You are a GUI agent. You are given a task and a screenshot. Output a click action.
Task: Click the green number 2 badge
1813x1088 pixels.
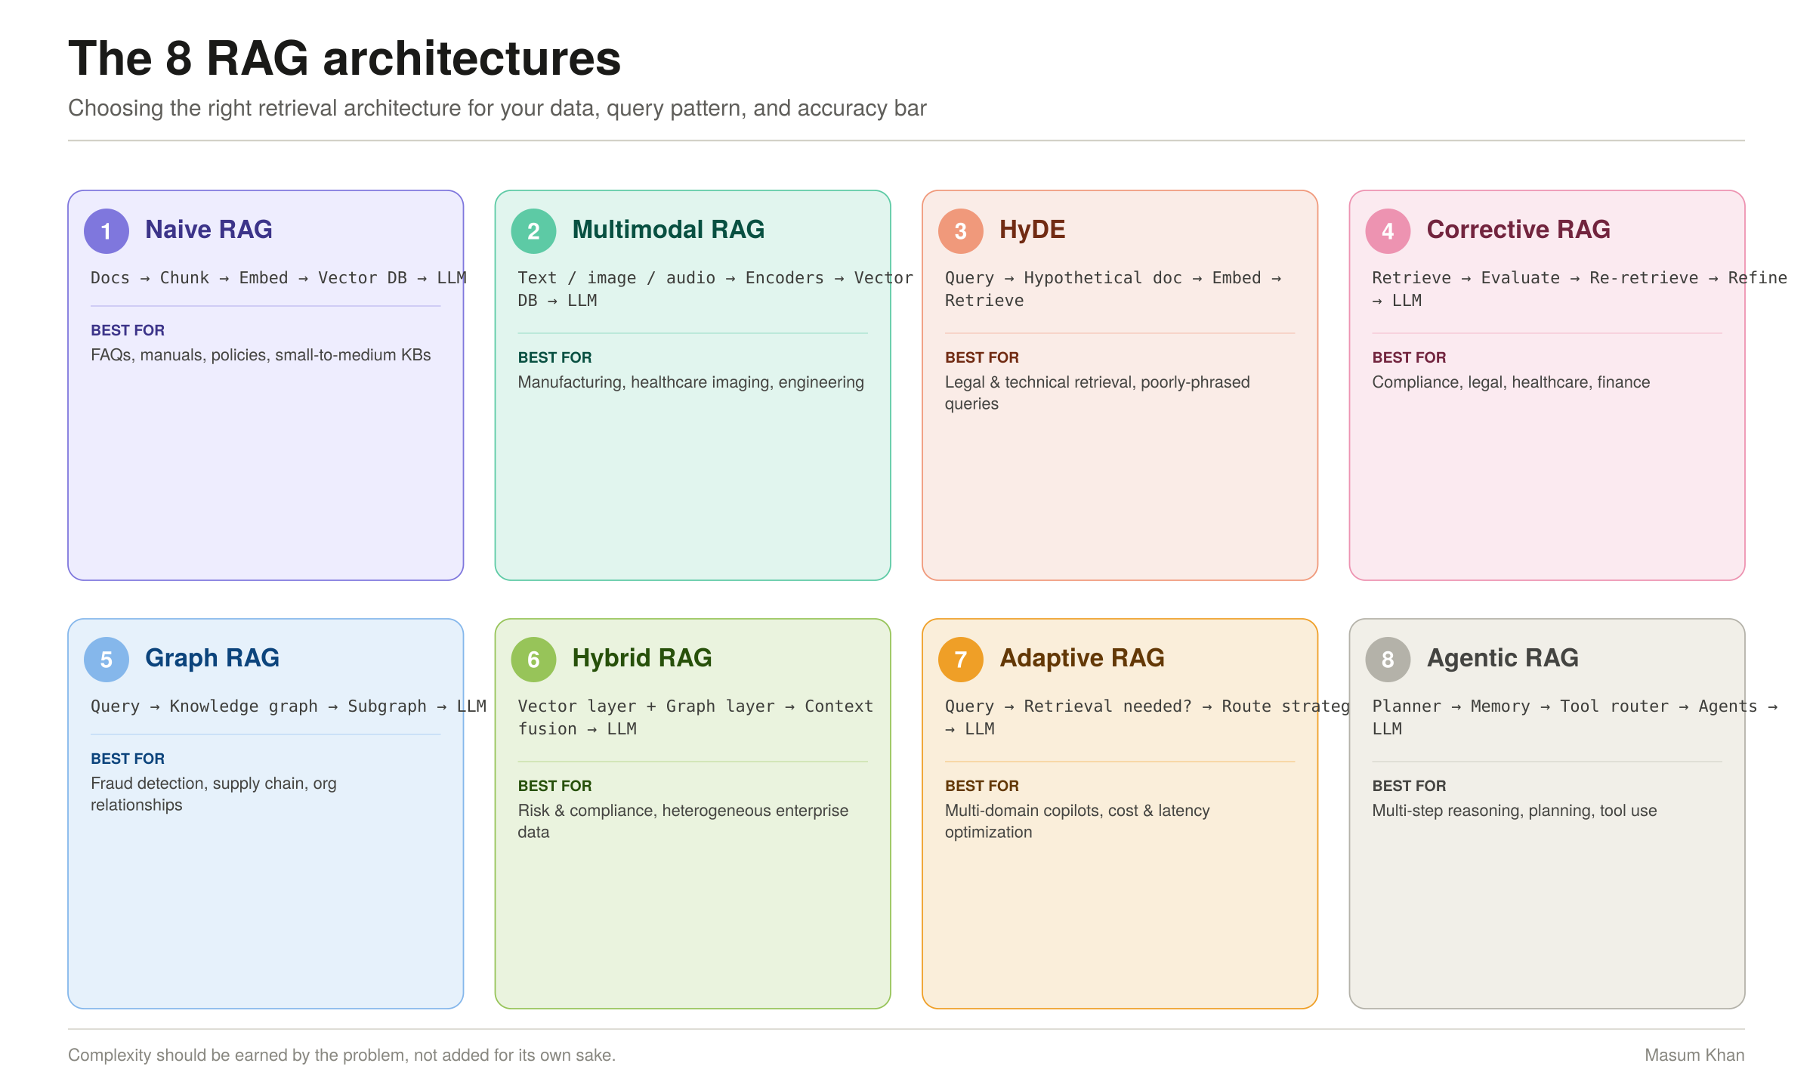click(533, 231)
